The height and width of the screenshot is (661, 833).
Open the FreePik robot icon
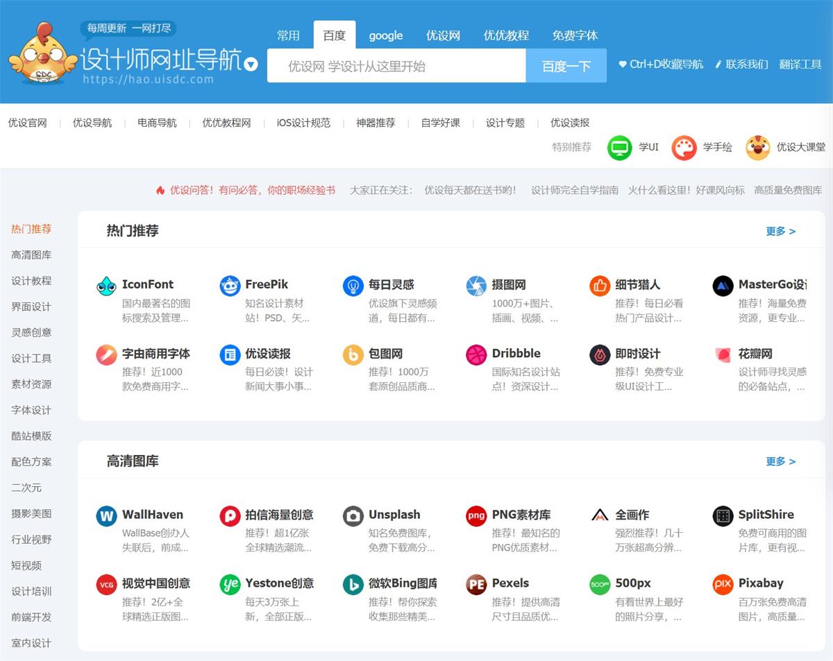(230, 286)
